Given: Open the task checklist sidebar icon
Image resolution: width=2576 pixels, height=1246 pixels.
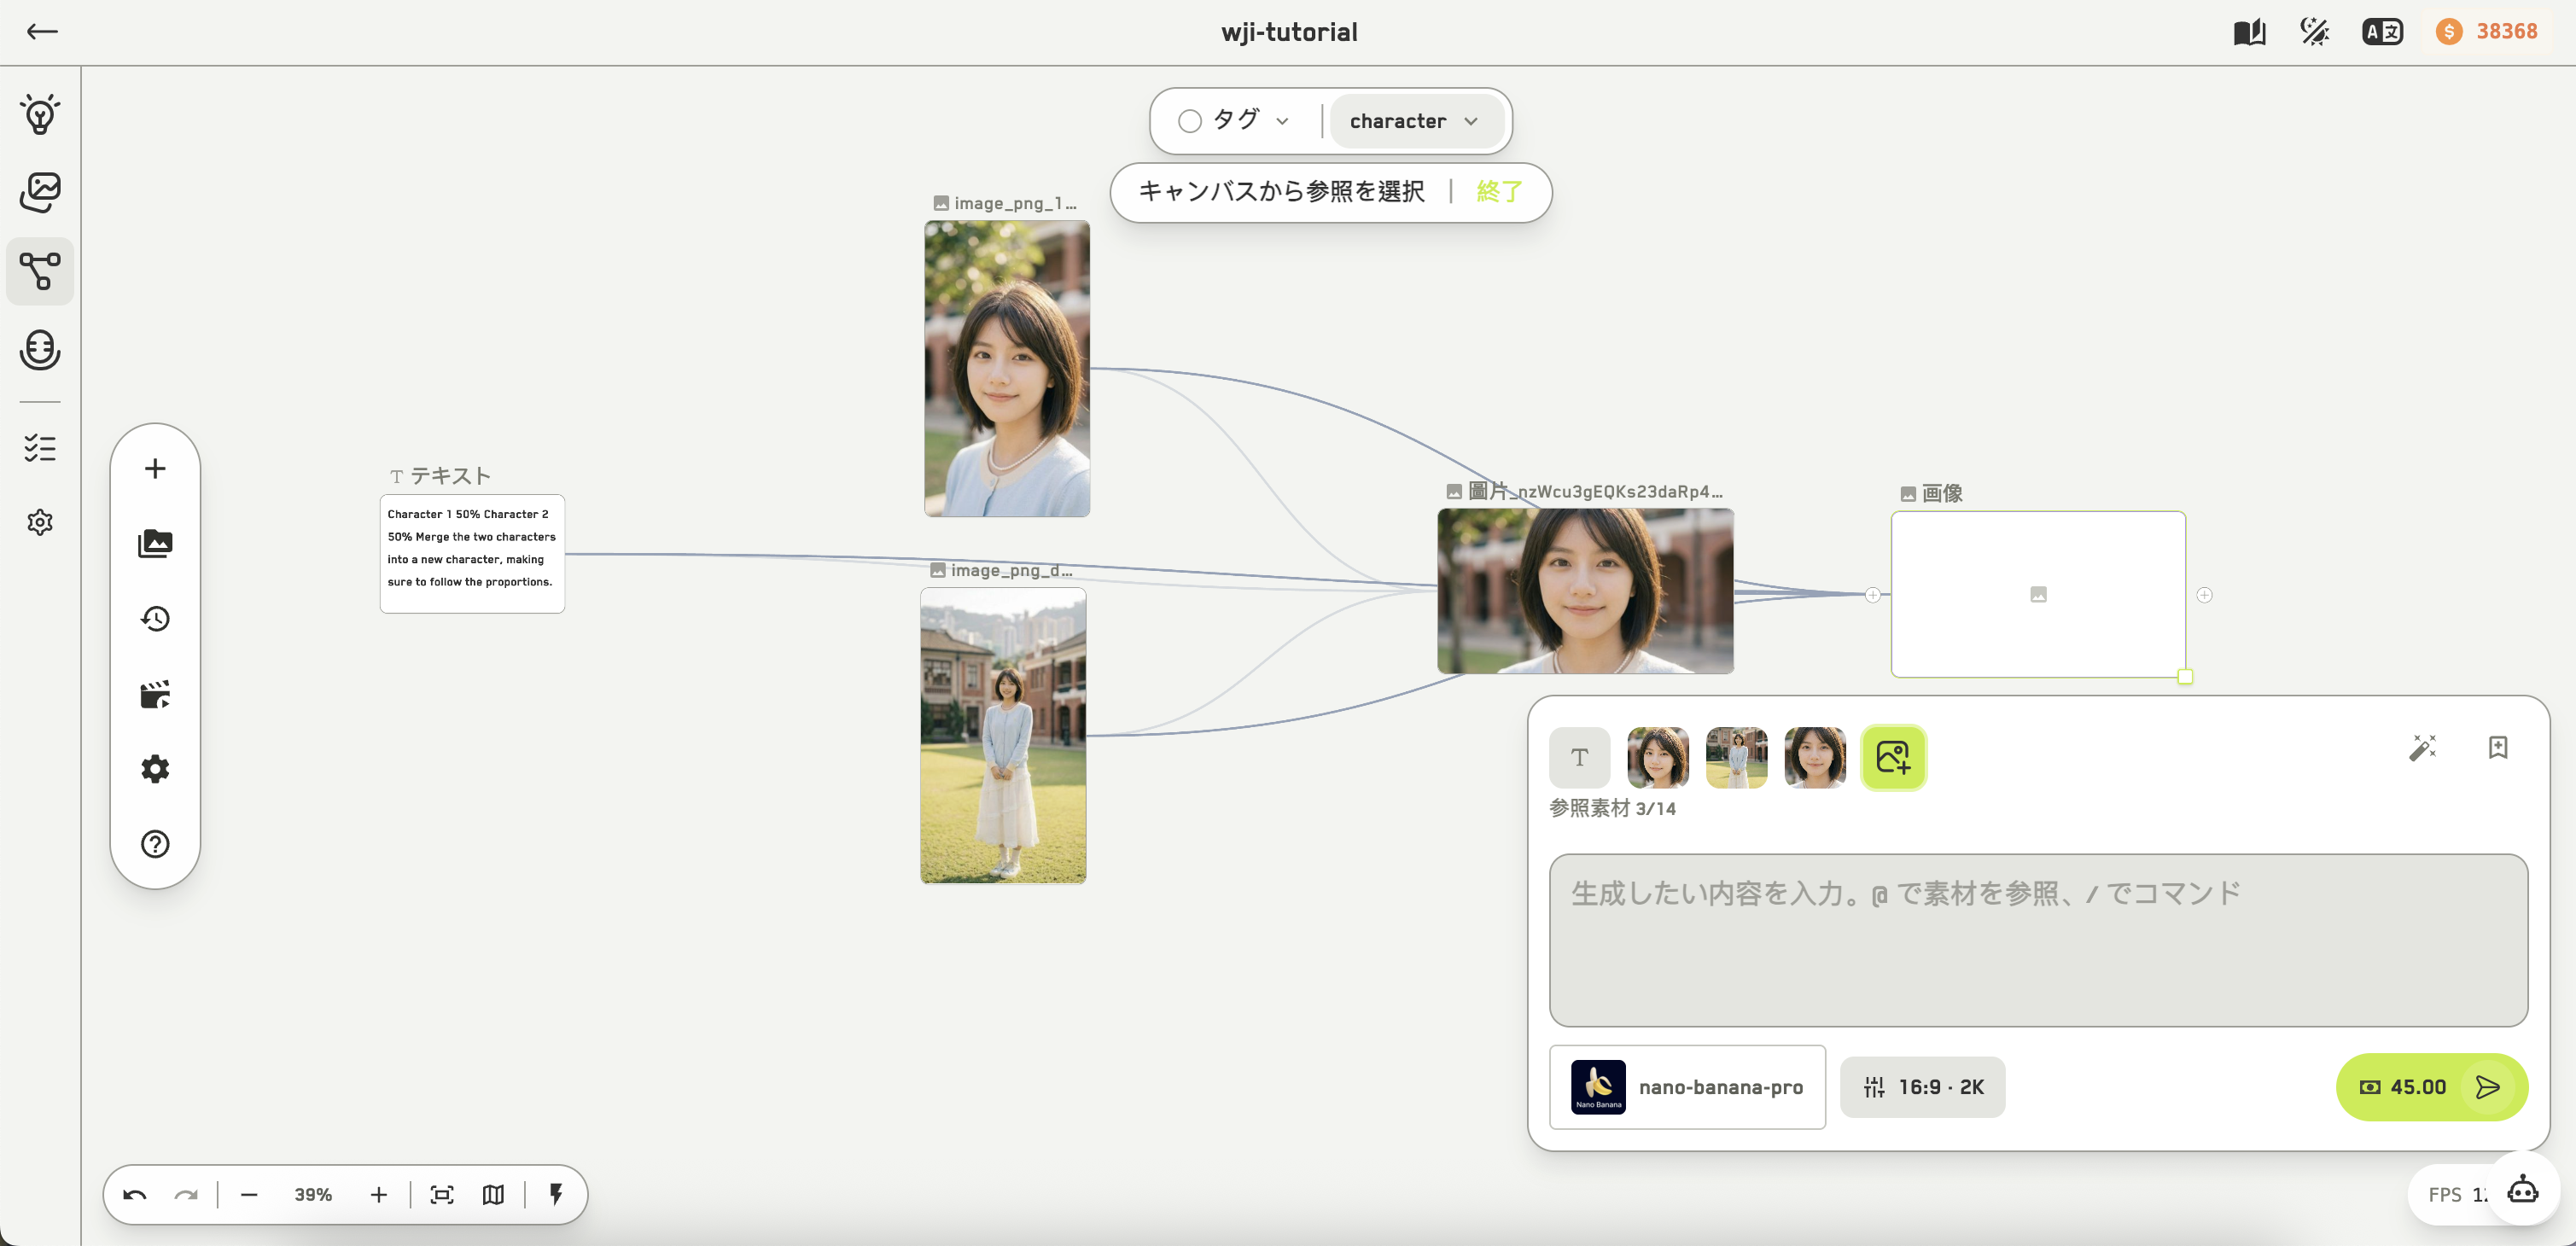Looking at the screenshot, I should pyautogui.click(x=40, y=447).
